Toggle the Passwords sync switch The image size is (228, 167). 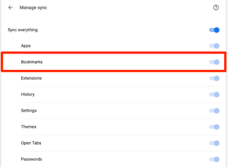tap(214, 159)
